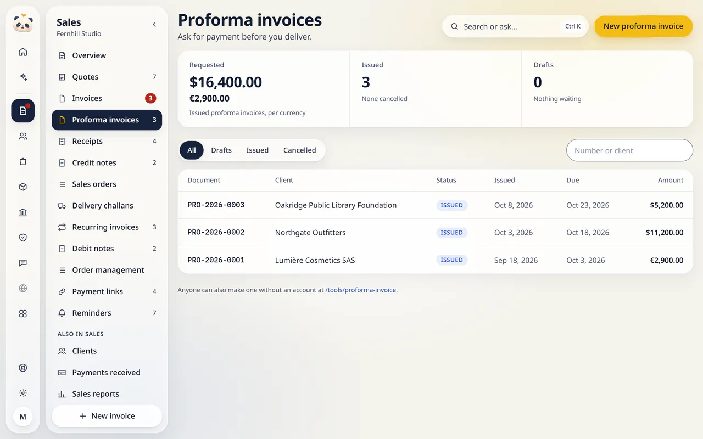Viewport: 703px width, 439px height.
Task: Open the people icon in the left rail
Action: pos(23,136)
